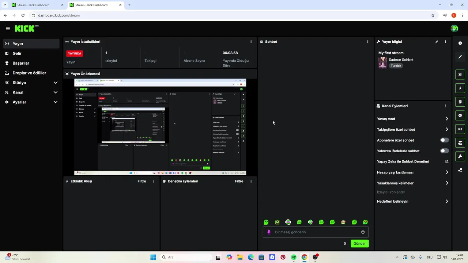Open Yayın bilgisi three-dot options
The height and width of the screenshot is (263, 468).
pyautogui.click(x=445, y=42)
